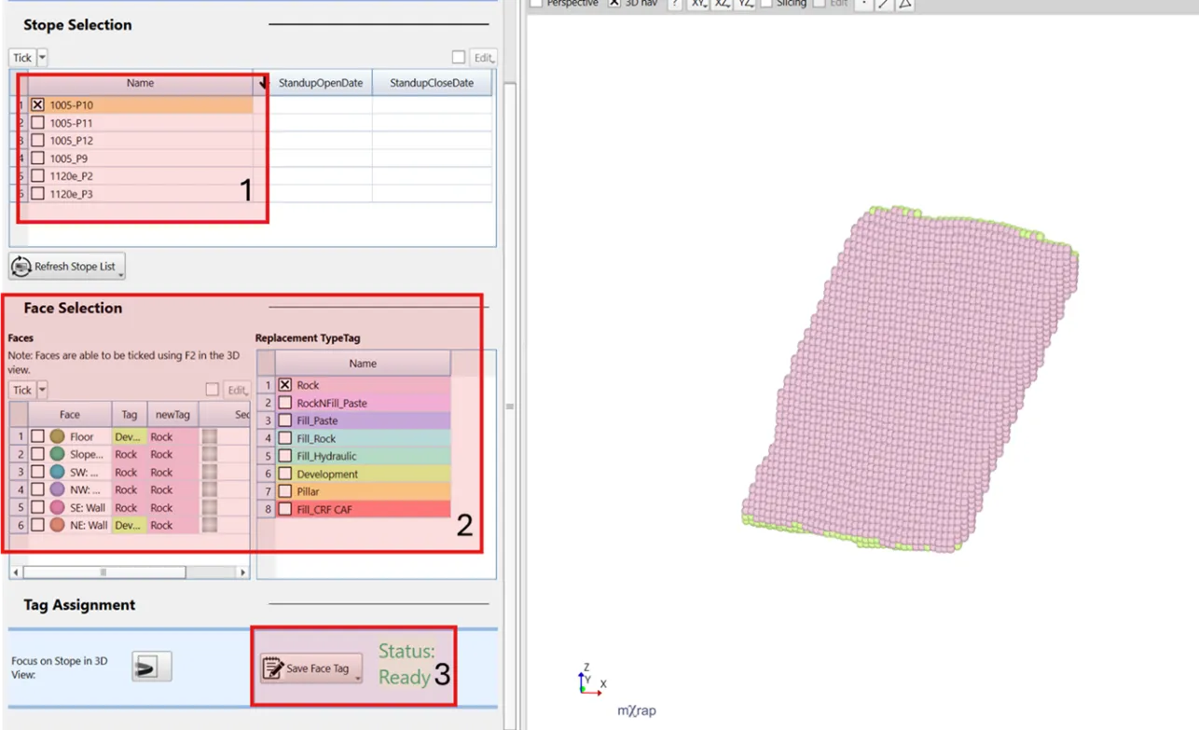1199x730 pixels.
Task: Open the XY view dropdown
Action: coord(698,4)
